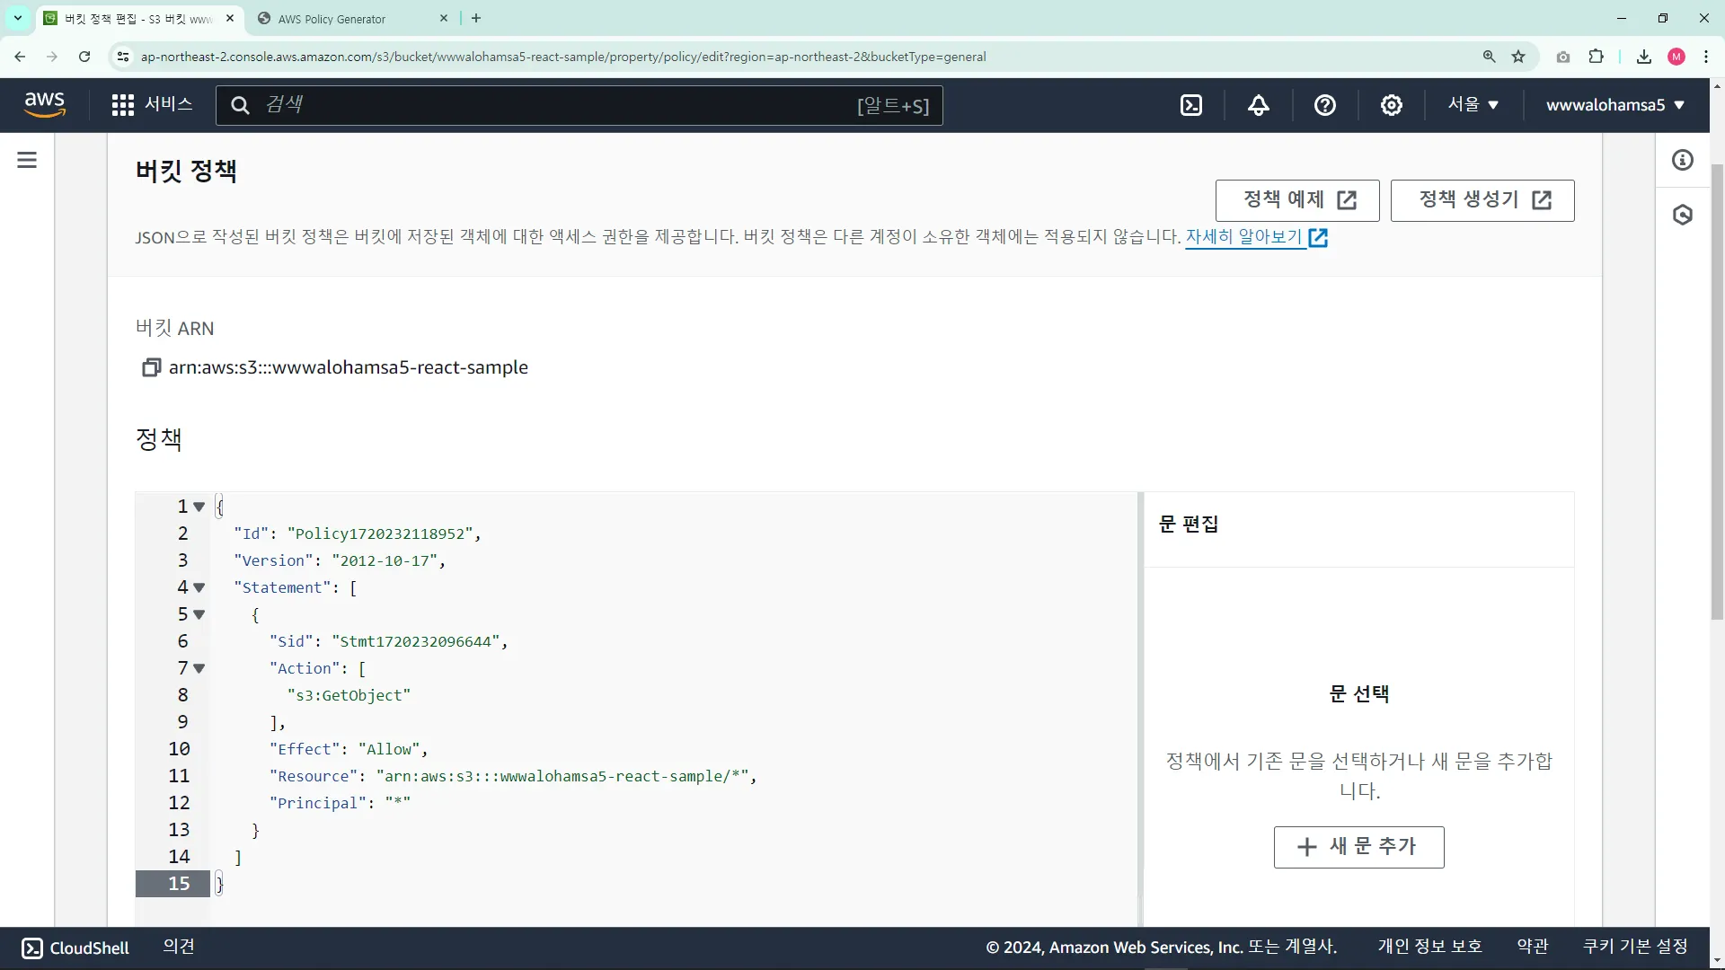The height and width of the screenshot is (970, 1725).
Task: Click the 정책 예제 button
Action: click(1296, 200)
